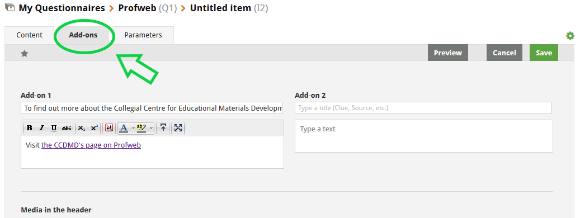Viewport: 580px width, 218px height.
Task: Apply underline formatting in editor toolbar
Action: 54,128
